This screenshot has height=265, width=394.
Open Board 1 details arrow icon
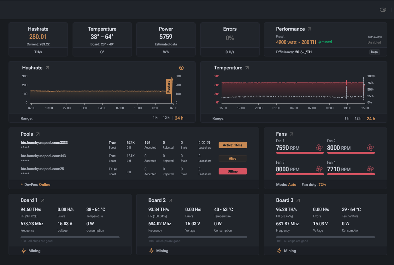(43, 200)
